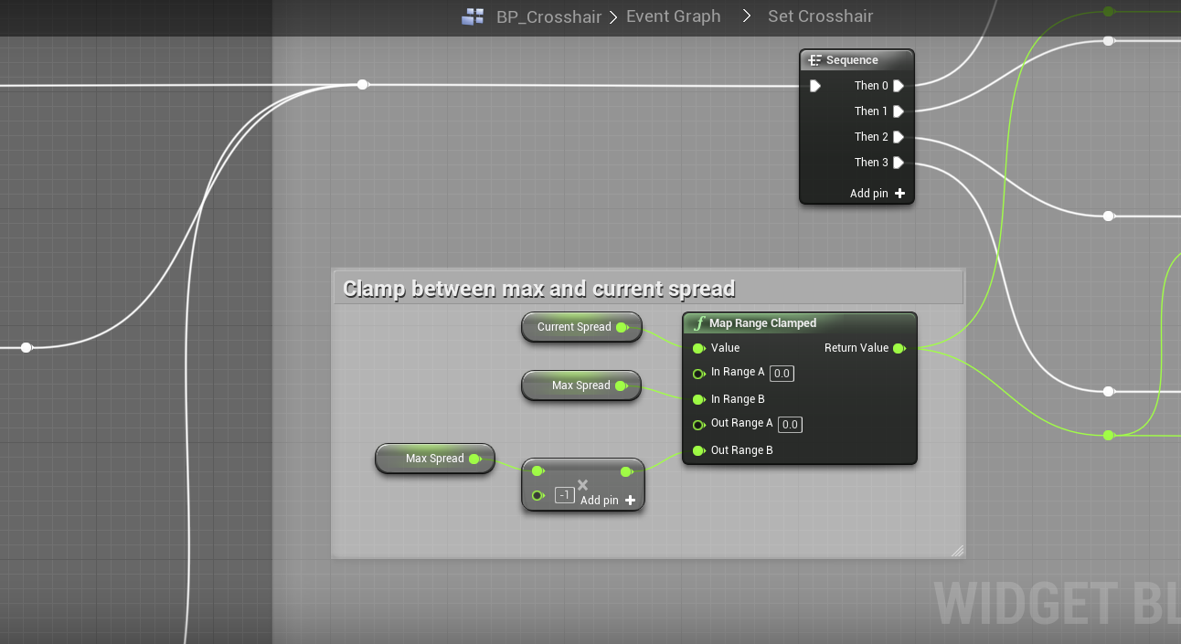Click output pin of Max Spread node feeding multiply

point(475,459)
